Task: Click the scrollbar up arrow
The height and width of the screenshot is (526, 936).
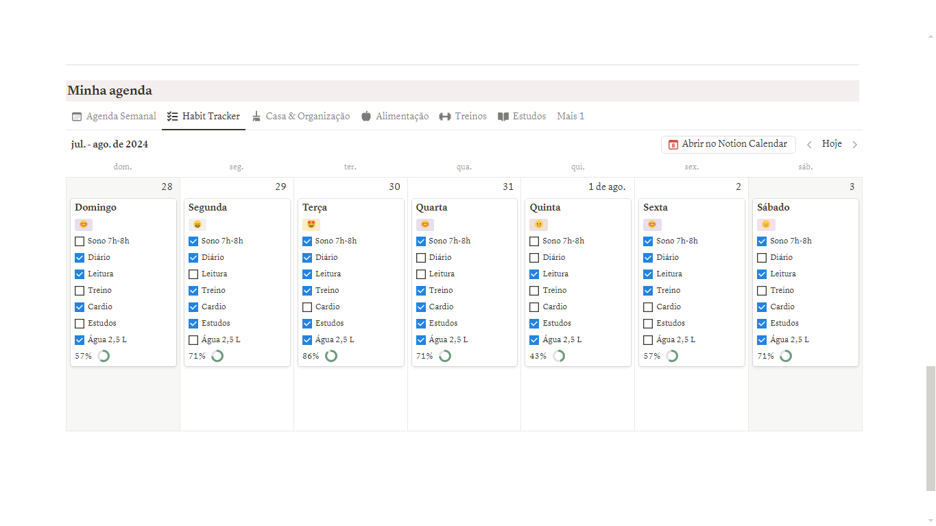Action: [931, 36]
